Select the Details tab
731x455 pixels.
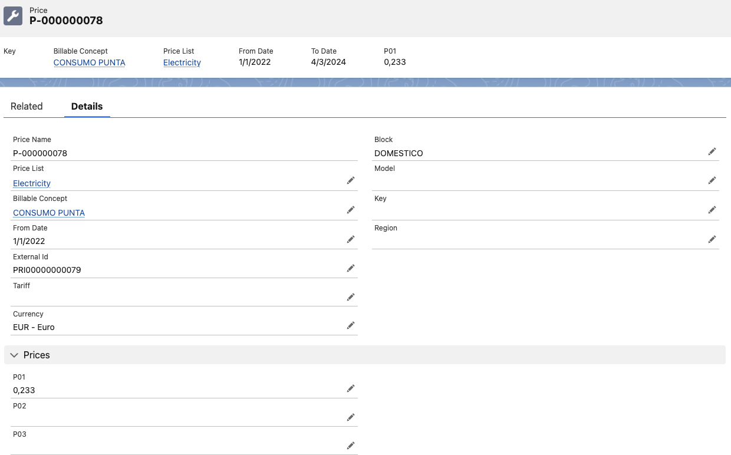tap(87, 106)
